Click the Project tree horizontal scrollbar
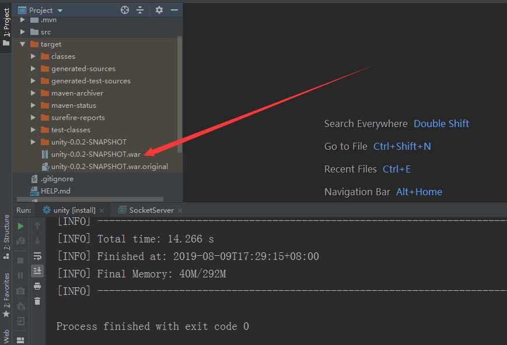The width and height of the screenshot is (507, 345). tap(90, 200)
